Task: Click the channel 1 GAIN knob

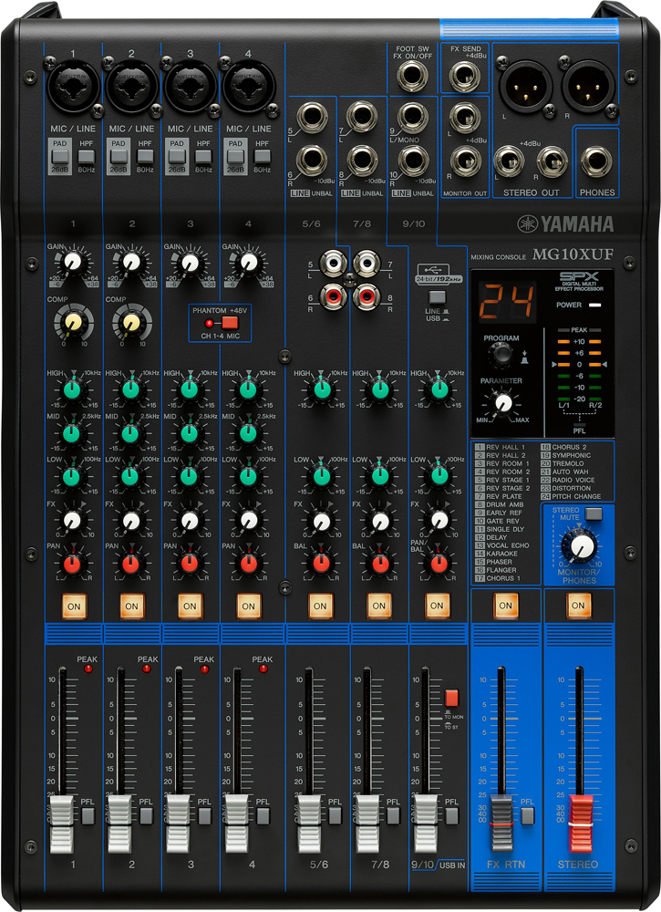Action: pyautogui.click(x=75, y=264)
